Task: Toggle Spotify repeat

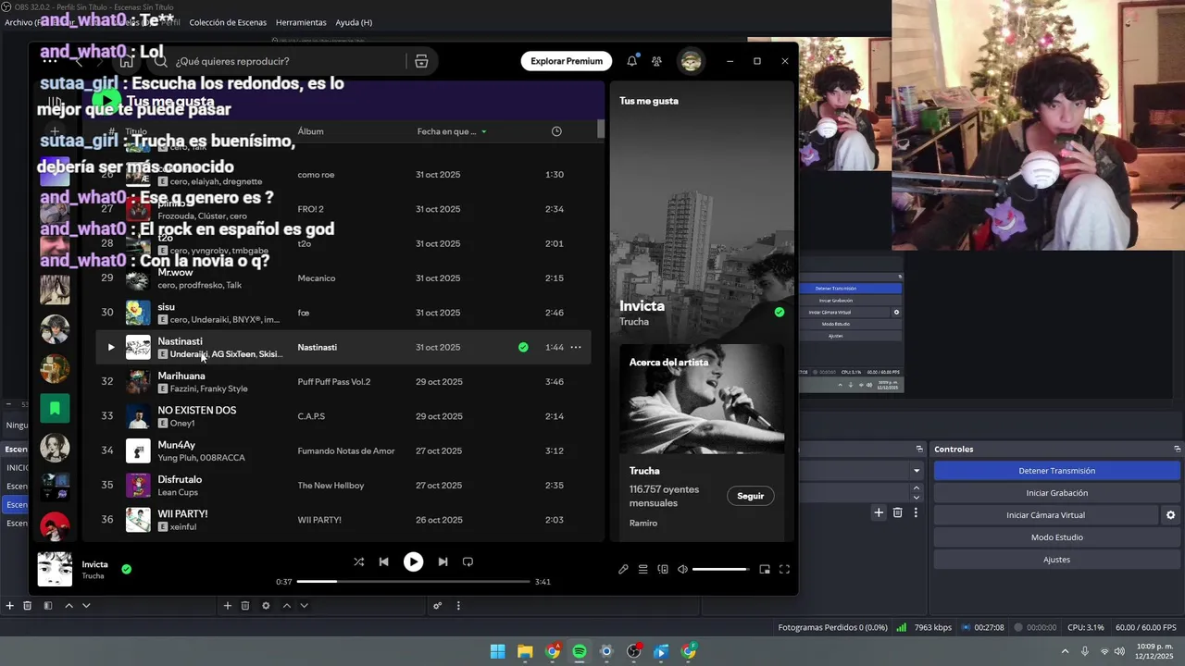Action: coord(468,561)
